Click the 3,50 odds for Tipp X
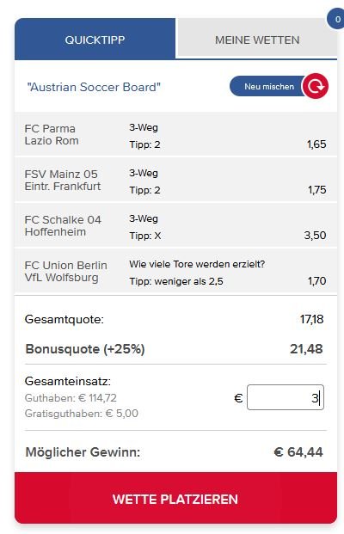The height and width of the screenshot is (534, 344). pyautogui.click(x=315, y=236)
